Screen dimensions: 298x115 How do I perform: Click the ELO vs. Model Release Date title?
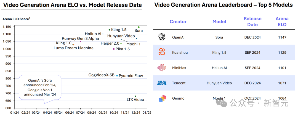point(73,5)
